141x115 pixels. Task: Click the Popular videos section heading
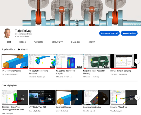click(8, 49)
